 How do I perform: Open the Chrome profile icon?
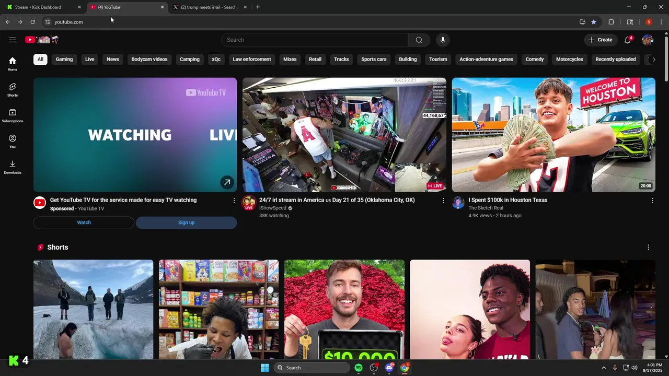coord(649,22)
